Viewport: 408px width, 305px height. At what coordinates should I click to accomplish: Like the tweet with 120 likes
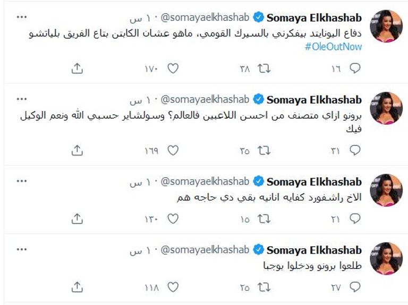(x=172, y=219)
